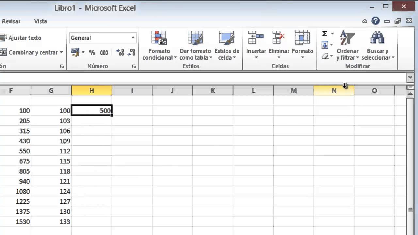This screenshot has width=418, height=235.
Task: Select cell containing 500
Action: pyautogui.click(x=92, y=111)
